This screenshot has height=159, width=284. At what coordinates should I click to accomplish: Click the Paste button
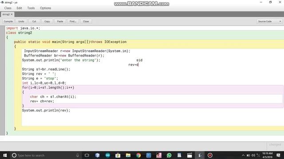point(60,21)
